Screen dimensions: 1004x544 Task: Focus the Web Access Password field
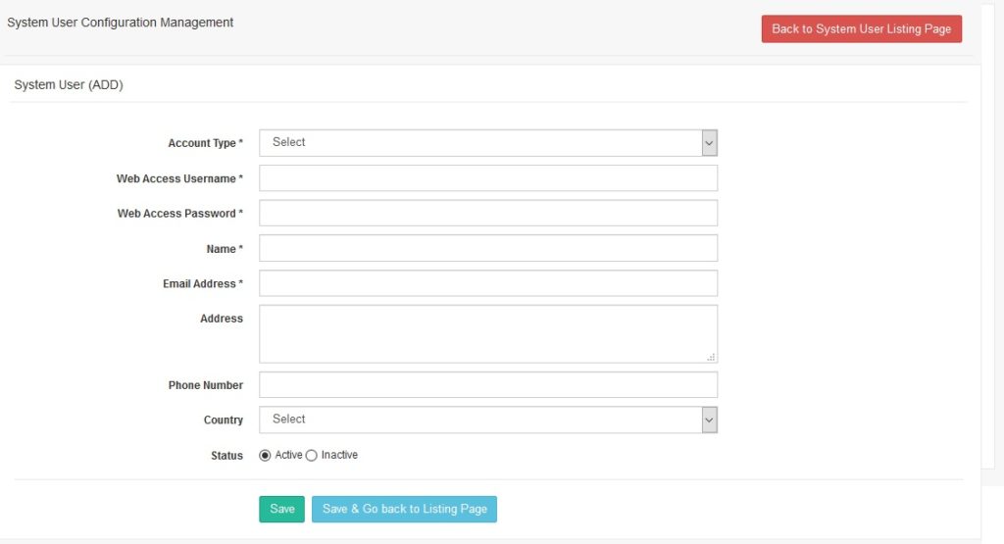pyautogui.click(x=488, y=213)
